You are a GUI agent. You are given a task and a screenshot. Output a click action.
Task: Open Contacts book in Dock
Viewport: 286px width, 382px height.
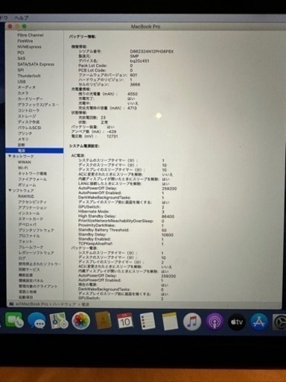point(103,321)
